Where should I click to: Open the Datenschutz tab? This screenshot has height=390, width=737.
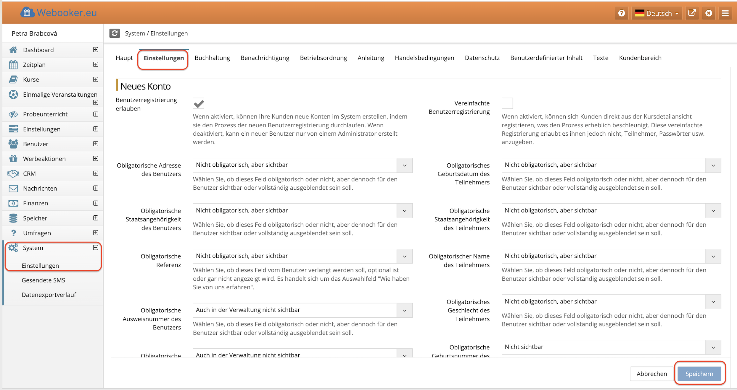pyautogui.click(x=482, y=58)
